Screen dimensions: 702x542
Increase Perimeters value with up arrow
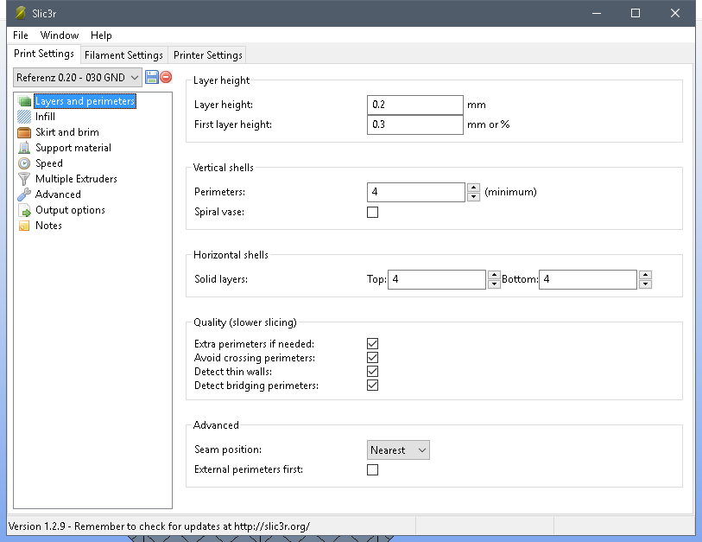(x=473, y=187)
